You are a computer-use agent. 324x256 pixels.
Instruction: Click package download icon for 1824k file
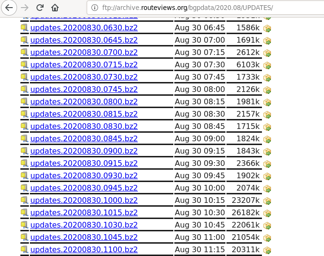point(267,139)
